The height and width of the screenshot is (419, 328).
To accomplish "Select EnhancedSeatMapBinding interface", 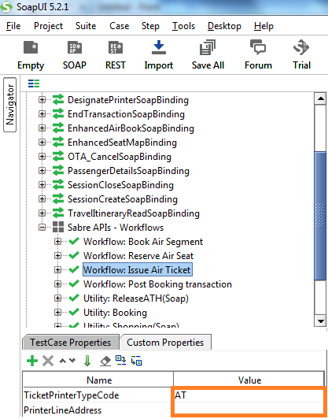I will click(x=122, y=142).
